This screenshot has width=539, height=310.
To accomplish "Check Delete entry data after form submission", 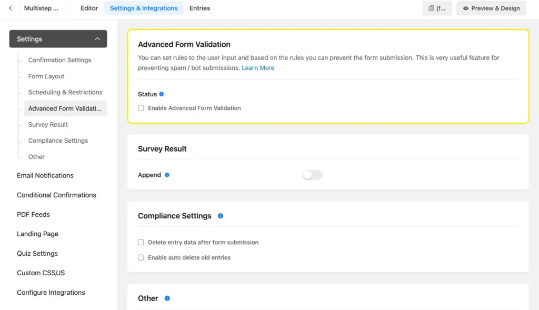I will [141, 243].
